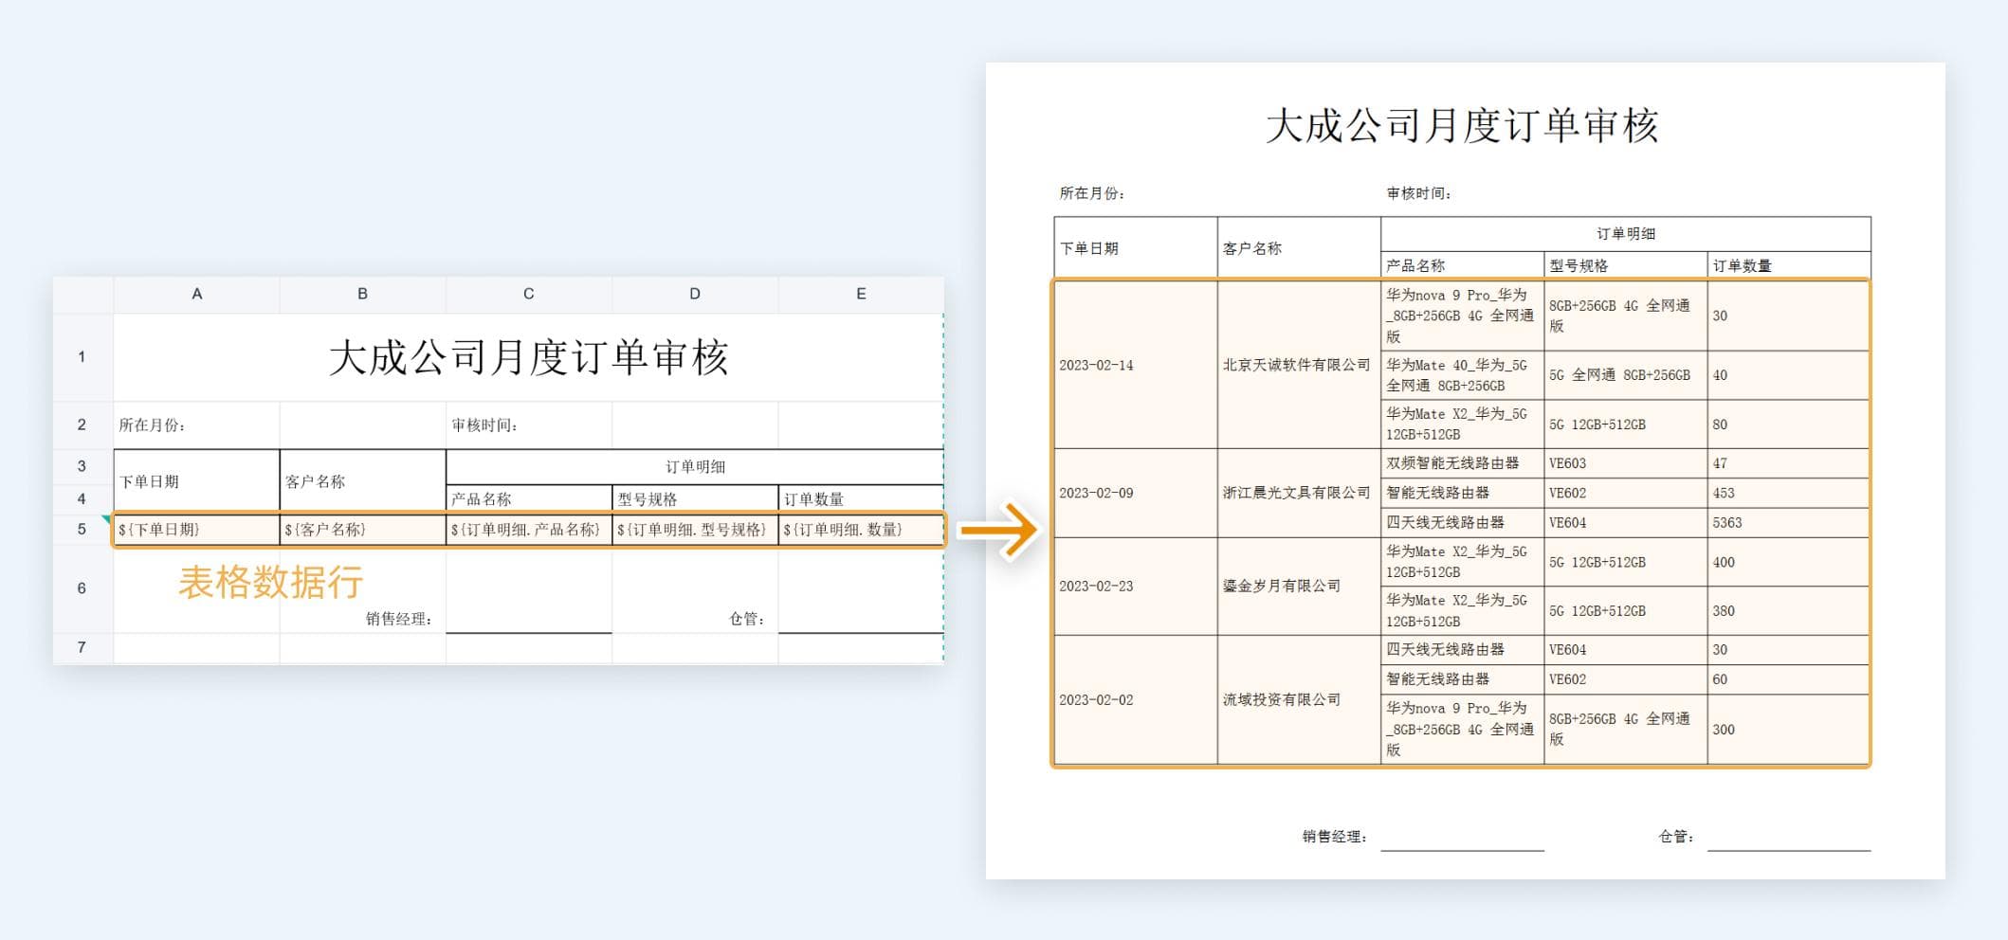2008x940 pixels.
Task: Click customer 流域投资有限公司 in preview
Action: point(1282,699)
